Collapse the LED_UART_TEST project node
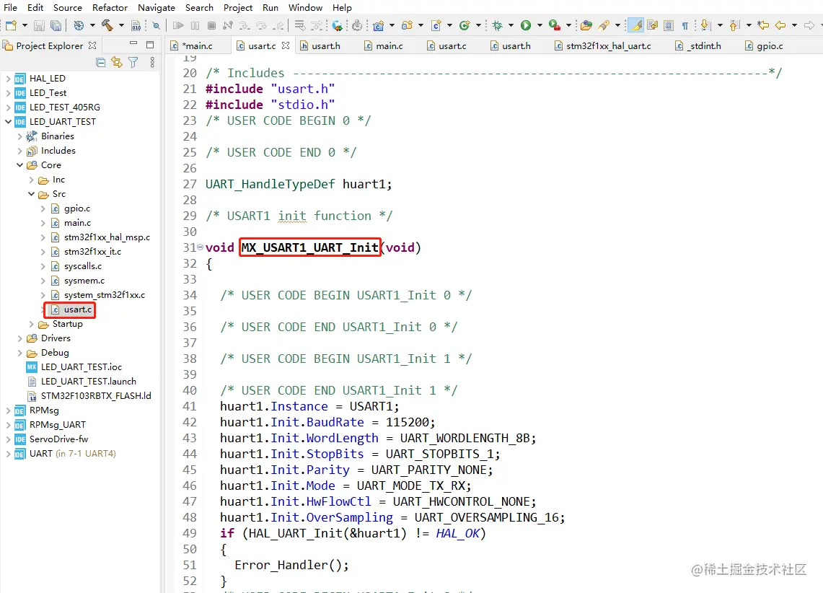 point(8,122)
